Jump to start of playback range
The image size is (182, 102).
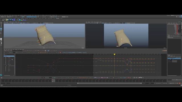pyautogui.click(x=173, y=80)
